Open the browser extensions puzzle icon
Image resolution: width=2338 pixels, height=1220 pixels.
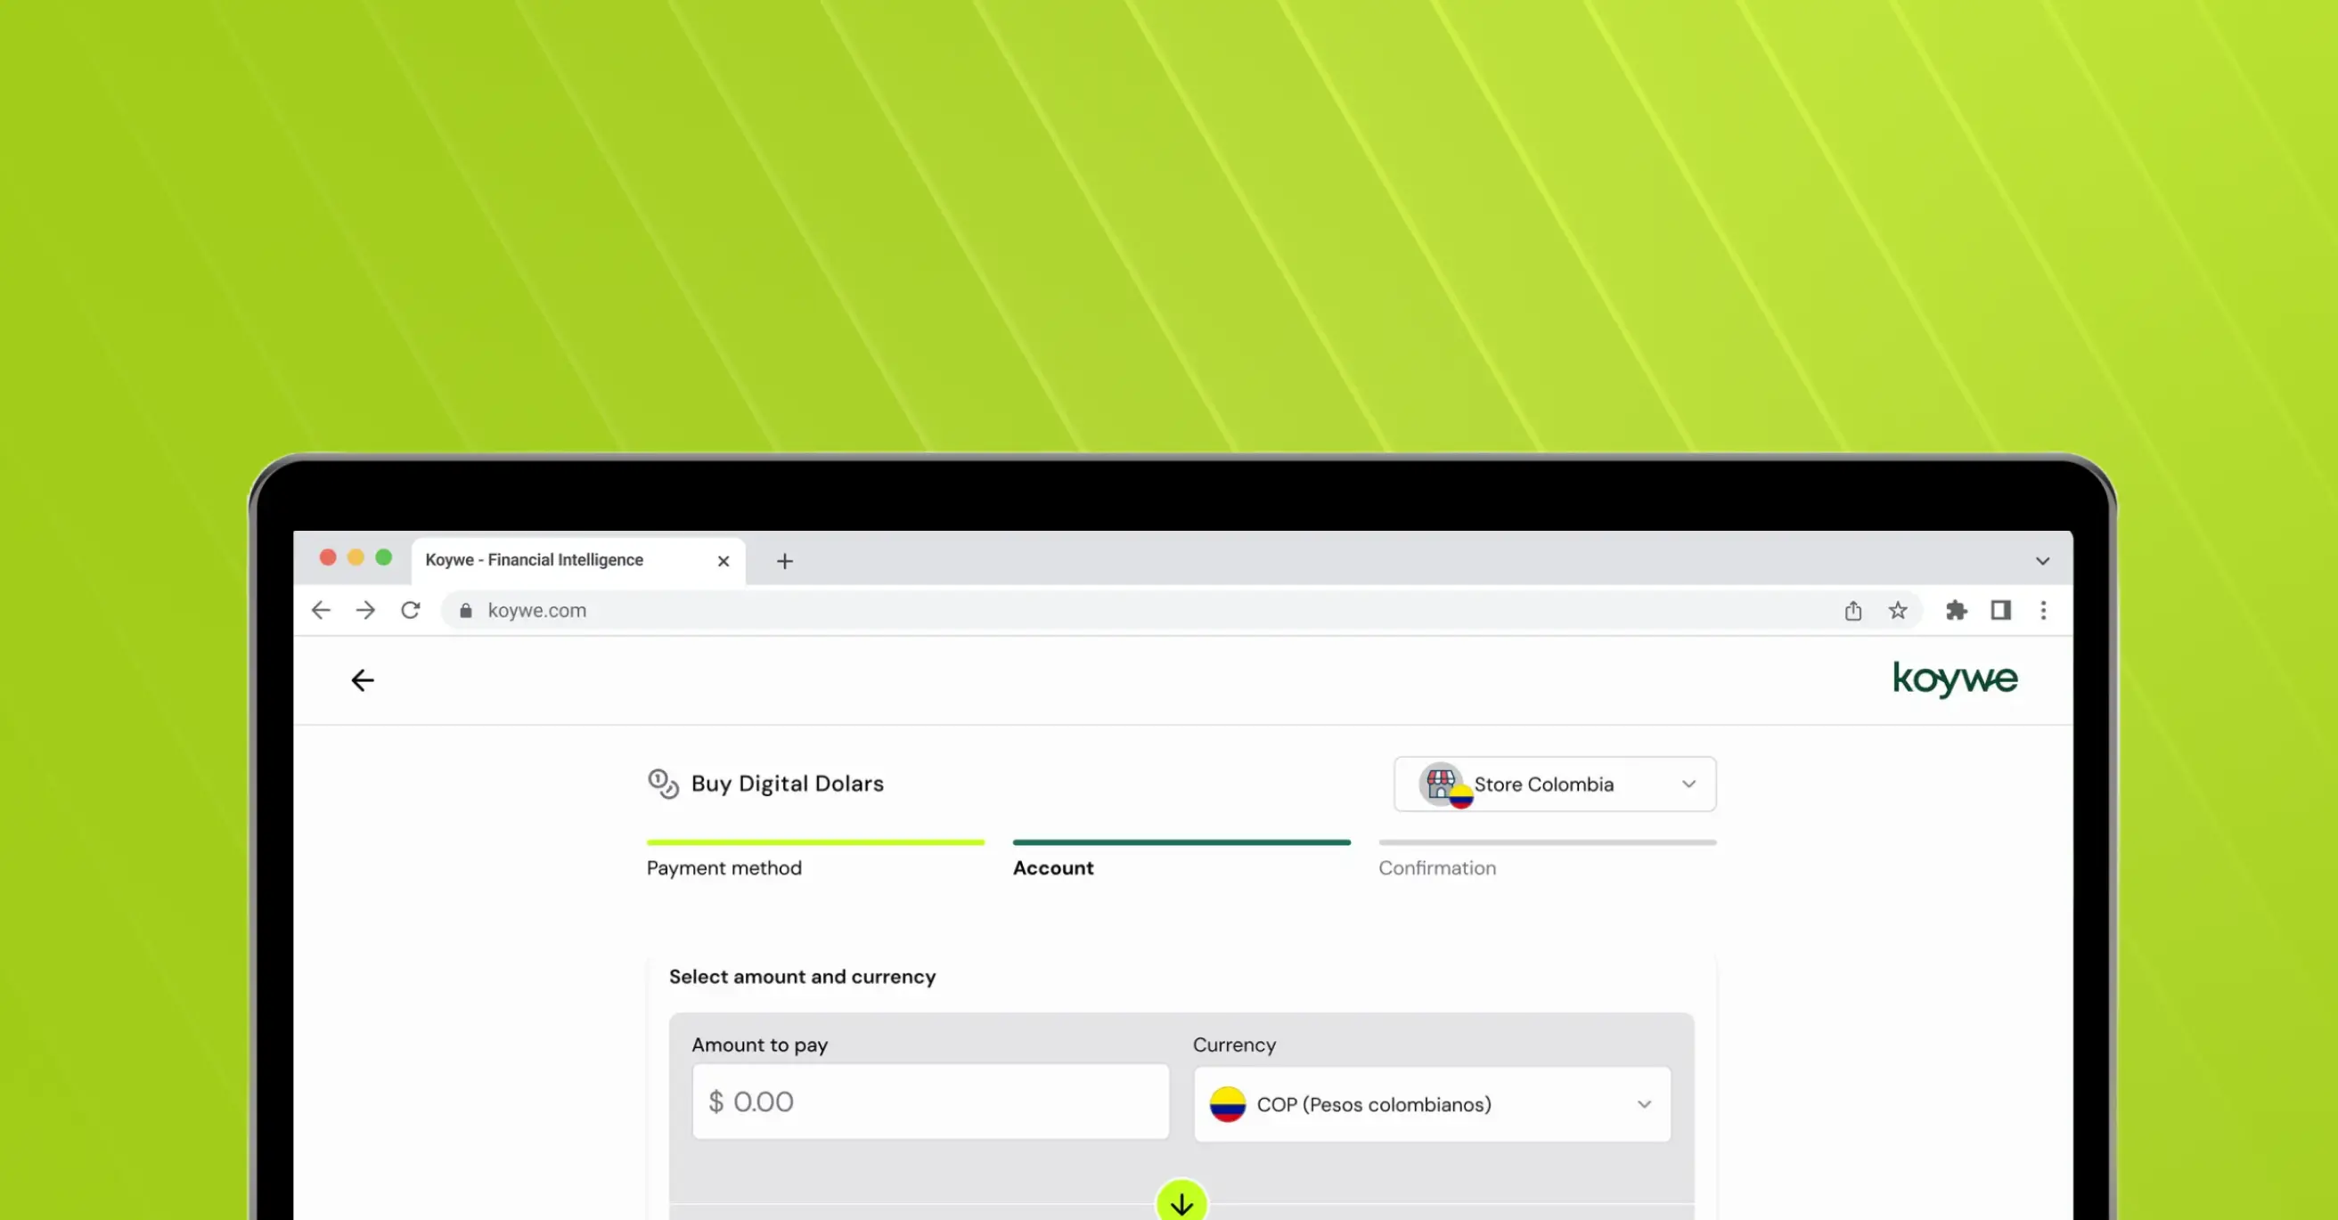(1957, 611)
